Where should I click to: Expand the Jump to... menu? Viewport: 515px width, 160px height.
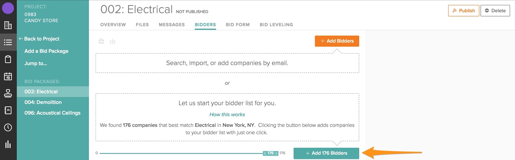36,63
